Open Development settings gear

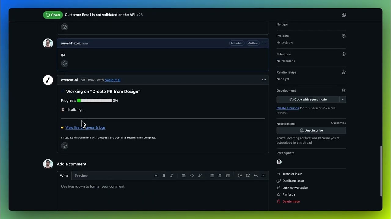tap(344, 91)
